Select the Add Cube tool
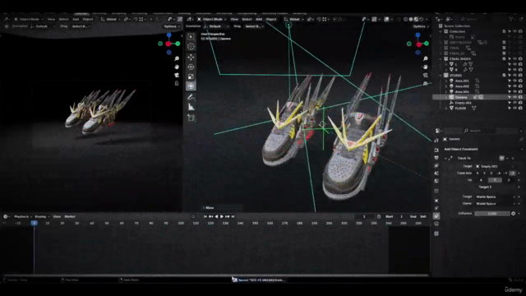Viewport: 526px width, 296px height. [191, 118]
